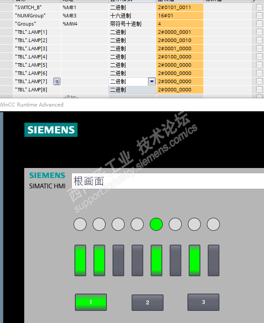
Task: Click the icon beside "TBL".LAMP[7] name
Action: point(57,81)
